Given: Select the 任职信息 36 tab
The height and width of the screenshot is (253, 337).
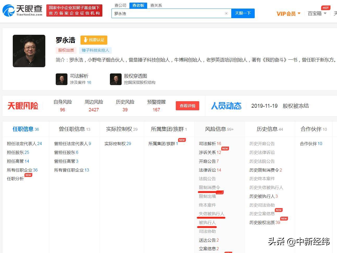Looking at the screenshot, I should 26,129.
